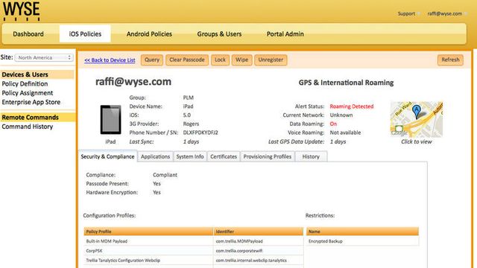Open Portal Admin
Image resolution: width=477 pixels, height=268 pixels.
click(x=285, y=34)
